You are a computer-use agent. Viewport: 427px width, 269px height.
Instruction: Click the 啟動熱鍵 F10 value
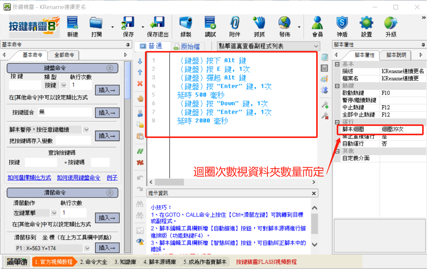click(x=403, y=93)
